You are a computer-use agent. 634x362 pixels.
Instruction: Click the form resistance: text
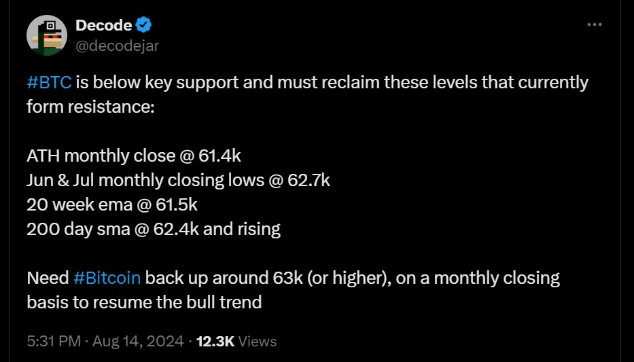coord(90,107)
